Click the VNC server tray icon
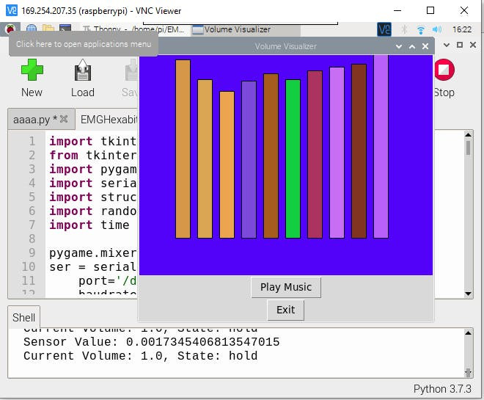Image resolution: width=484 pixels, height=400 pixels. (384, 30)
